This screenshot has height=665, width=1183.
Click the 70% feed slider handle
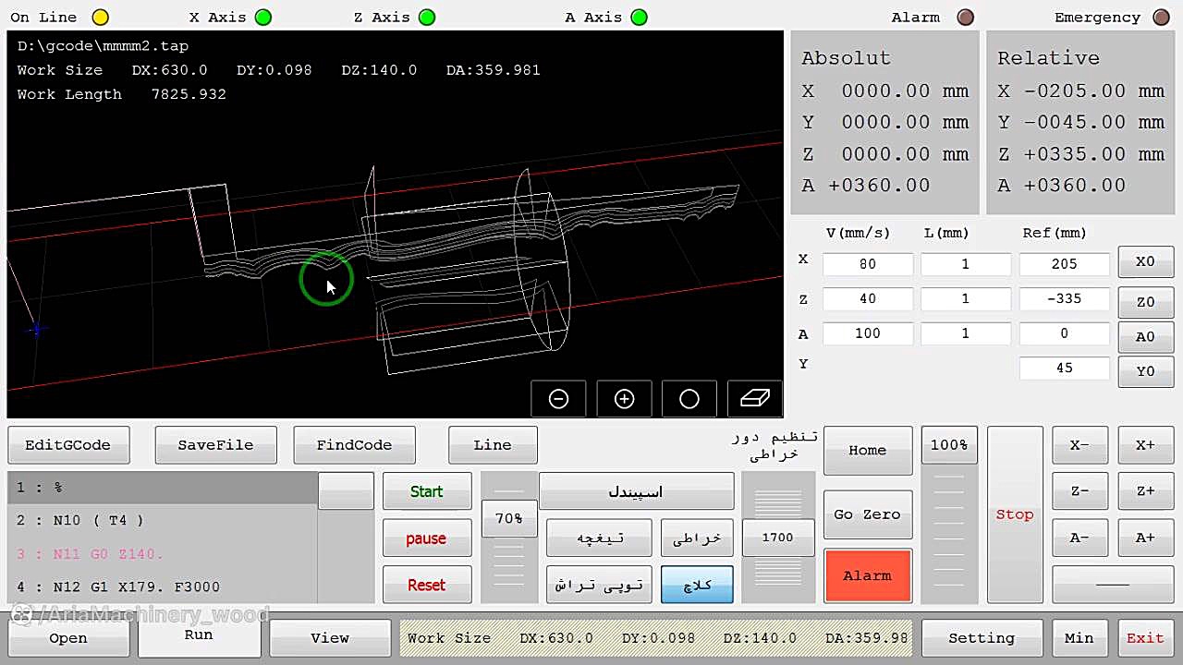(x=509, y=519)
